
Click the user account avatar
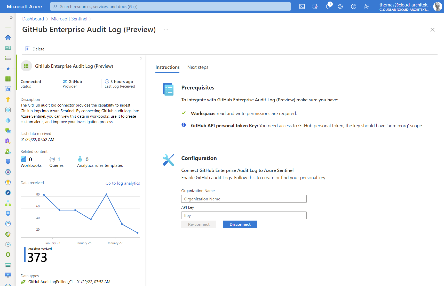(x=438, y=6)
